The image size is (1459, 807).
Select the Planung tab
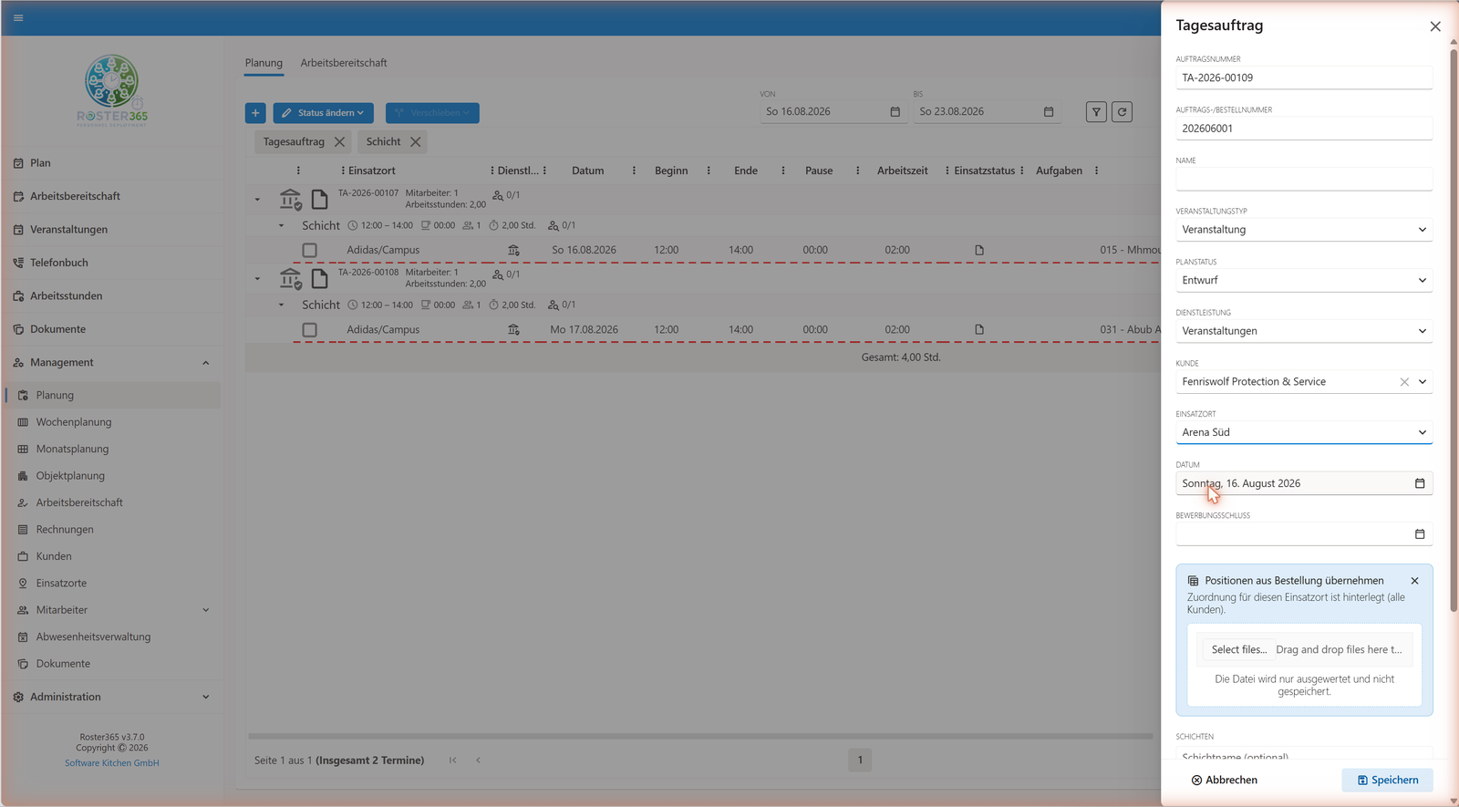[264, 63]
